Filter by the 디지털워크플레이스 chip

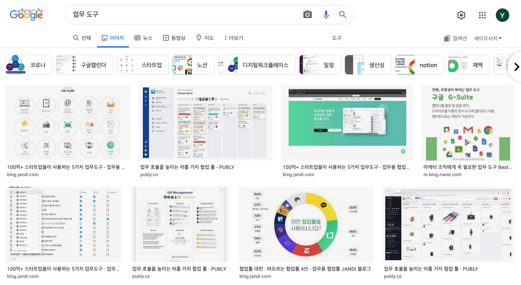(257, 65)
